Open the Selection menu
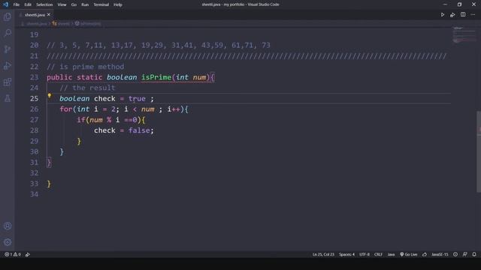 (44, 4)
